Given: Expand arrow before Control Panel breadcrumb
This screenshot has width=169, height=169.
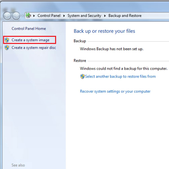Looking at the screenshot, I should [x=34, y=16].
